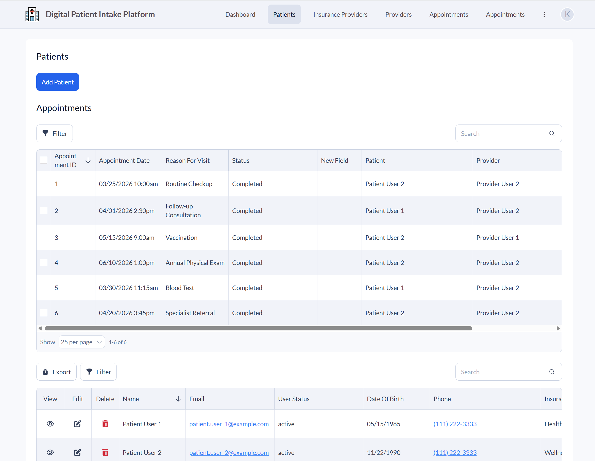Click the Name column sort arrow
595x461 pixels.
[178, 399]
